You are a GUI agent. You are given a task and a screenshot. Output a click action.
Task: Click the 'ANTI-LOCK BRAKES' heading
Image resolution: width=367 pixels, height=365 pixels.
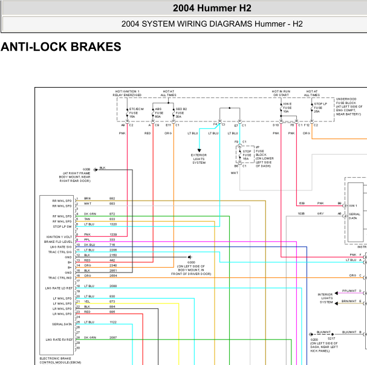click(61, 47)
